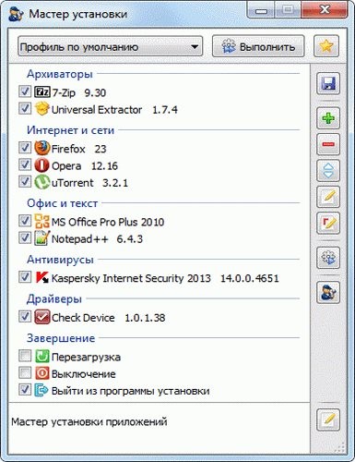Click the pencil icon beside description area
The width and height of the screenshot is (355, 462).
328,419
